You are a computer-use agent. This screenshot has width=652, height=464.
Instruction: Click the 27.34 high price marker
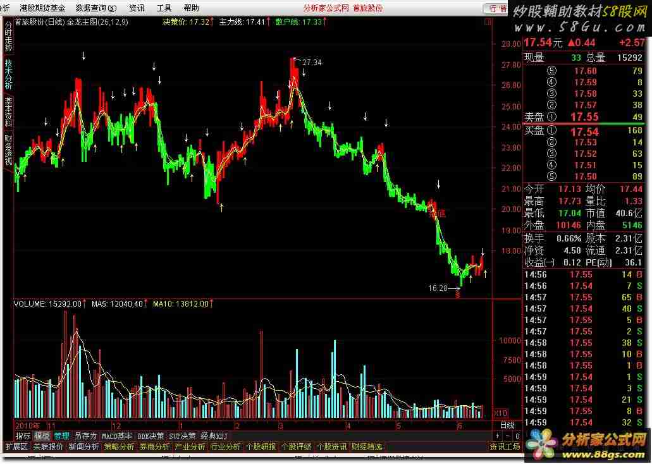(x=312, y=63)
